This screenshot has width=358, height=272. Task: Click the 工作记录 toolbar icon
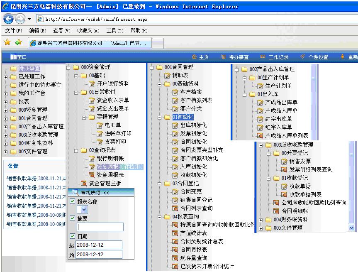click(263, 57)
